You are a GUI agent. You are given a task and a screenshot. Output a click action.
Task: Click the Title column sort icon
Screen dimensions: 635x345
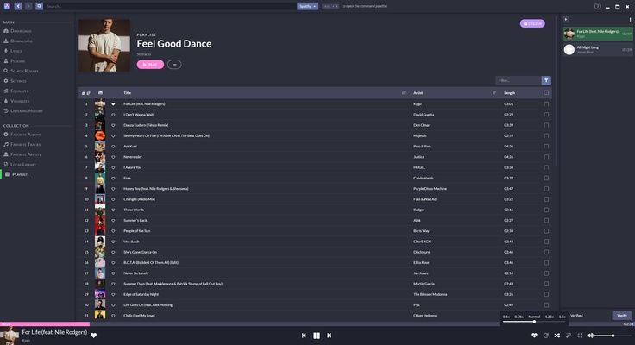(404, 93)
